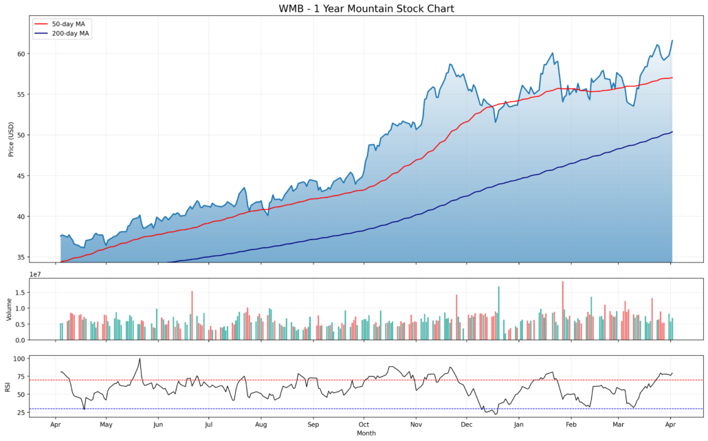Click the 45 tick on the Price axis
The width and height of the screenshot is (708, 441).
[21, 176]
